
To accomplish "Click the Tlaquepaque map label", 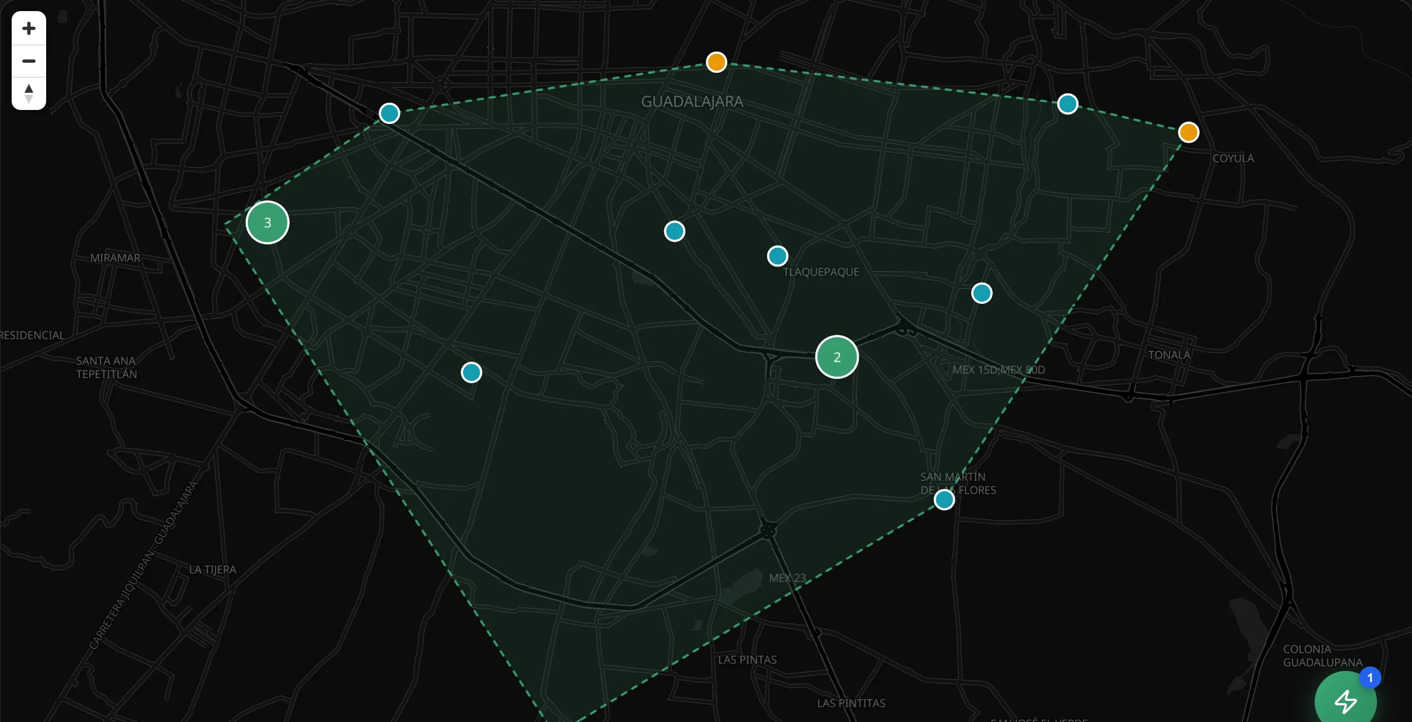I will pos(821,272).
